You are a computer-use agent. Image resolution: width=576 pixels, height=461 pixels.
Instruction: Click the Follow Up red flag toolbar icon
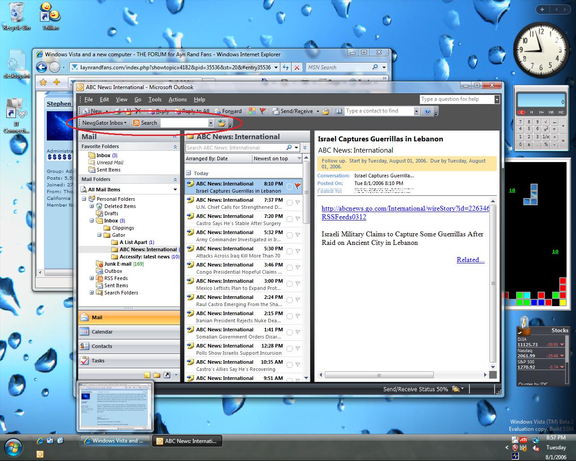(263, 111)
